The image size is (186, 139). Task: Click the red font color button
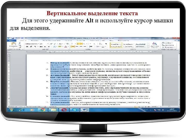point(66,47)
